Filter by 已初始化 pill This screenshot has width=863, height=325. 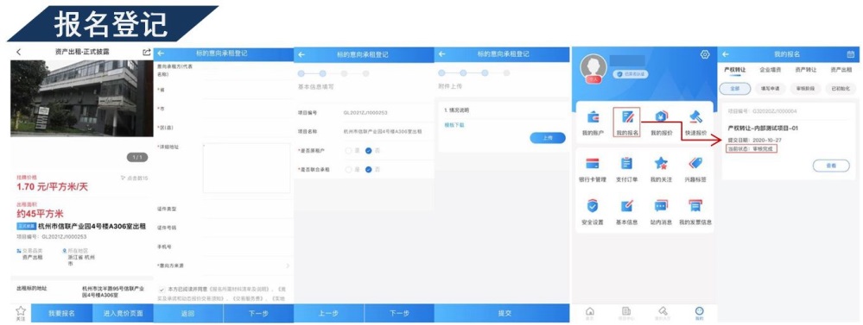[841, 89]
